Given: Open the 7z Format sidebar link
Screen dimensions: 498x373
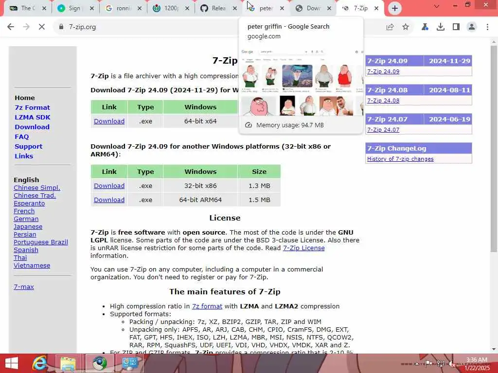Looking at the screenshot, I should 33,107.
